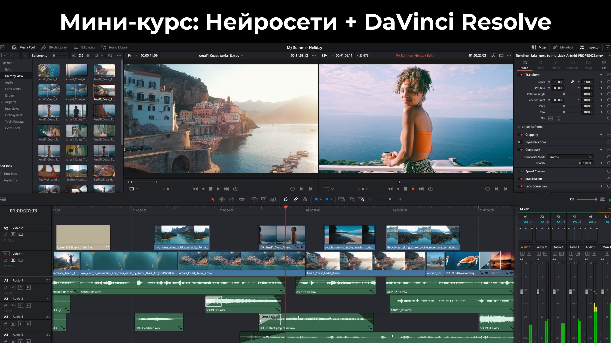This screenshot has height=343, width=611.
Task: Play the timeline viewer with red play button
Action: tap(413, 189)
